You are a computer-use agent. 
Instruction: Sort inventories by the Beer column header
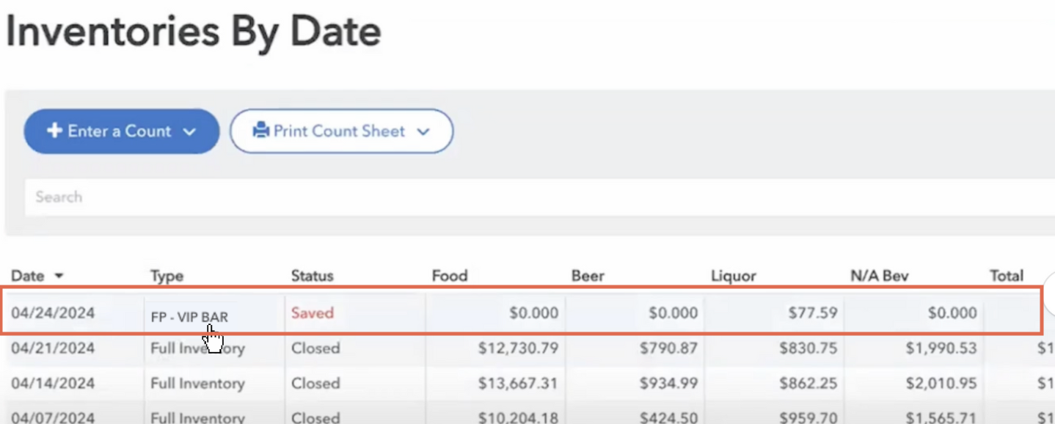(588, 276)
